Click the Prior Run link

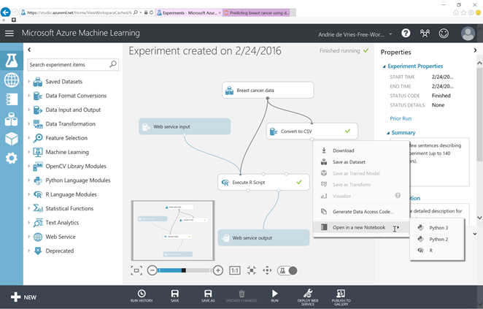point(401,118)
